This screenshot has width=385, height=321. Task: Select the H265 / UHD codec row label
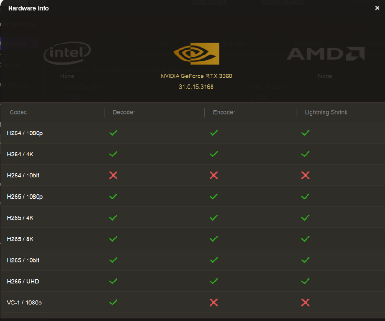pos(23,282)
